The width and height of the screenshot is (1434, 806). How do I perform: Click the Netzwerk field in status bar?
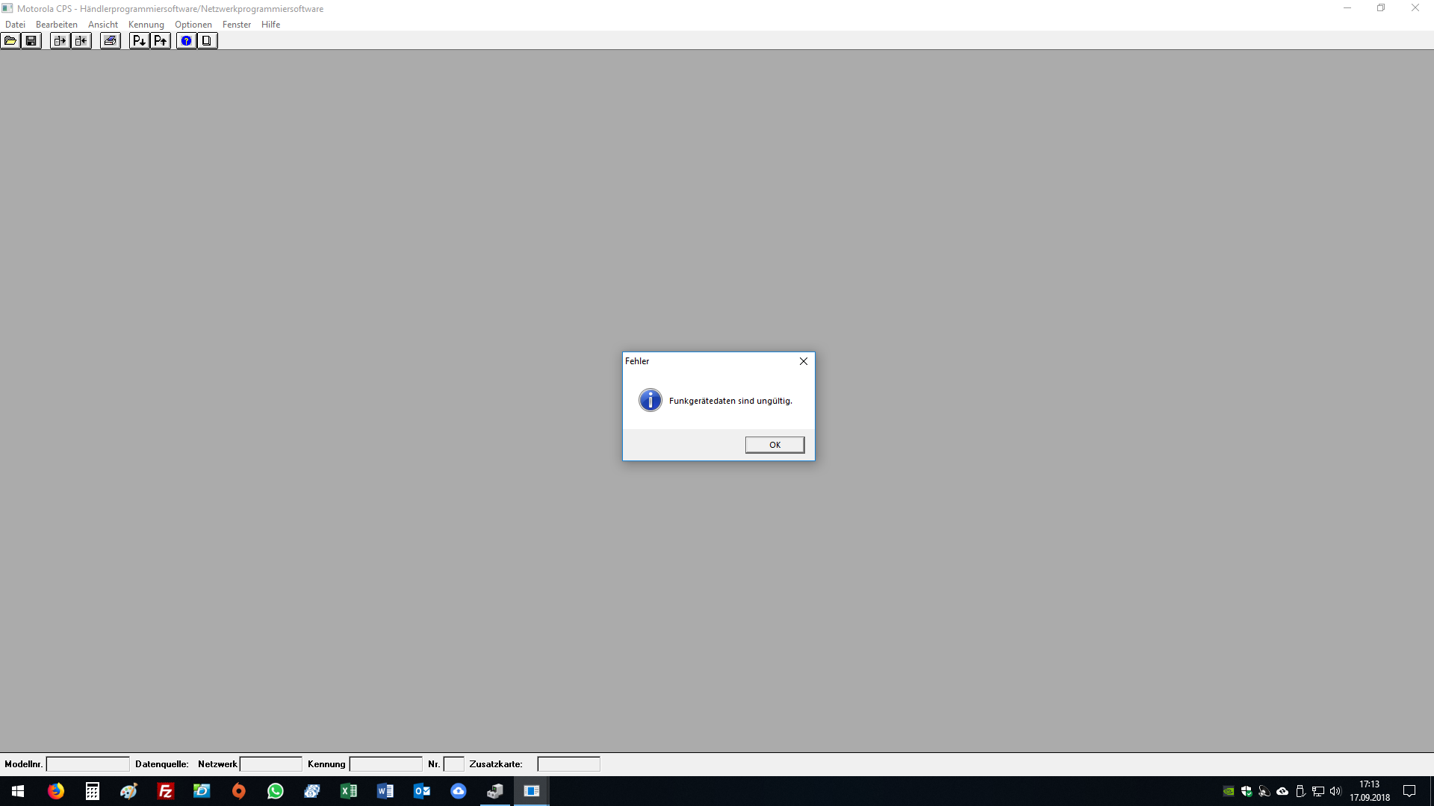270,764
